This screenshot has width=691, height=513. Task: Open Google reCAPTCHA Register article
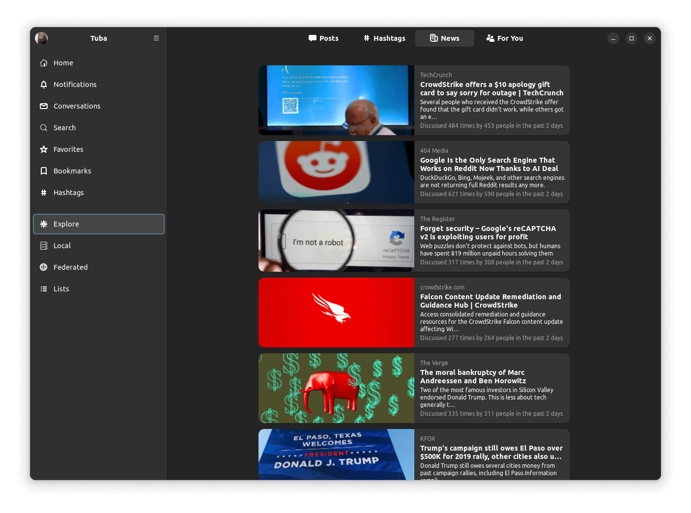click(x=488, y=233)
